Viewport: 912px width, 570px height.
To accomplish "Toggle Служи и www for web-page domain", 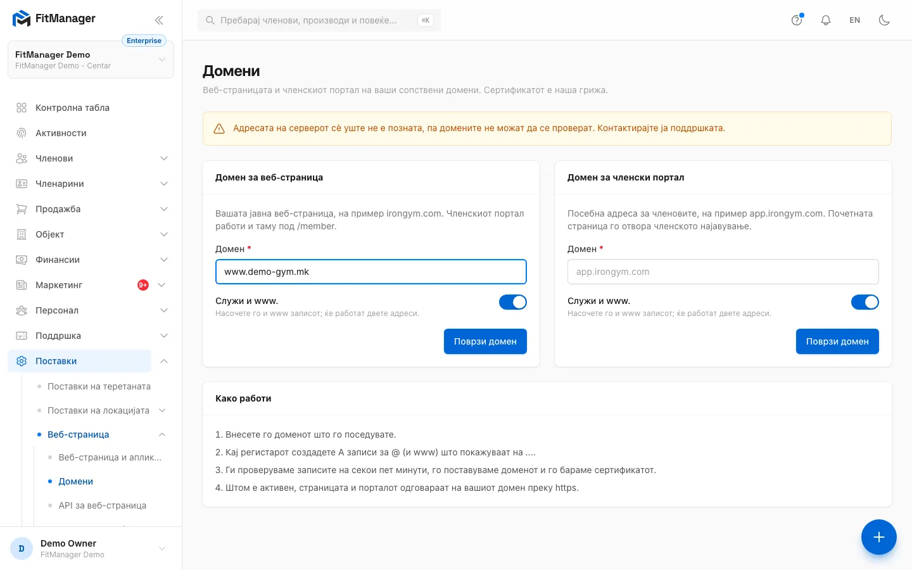I will pos(512,302).
